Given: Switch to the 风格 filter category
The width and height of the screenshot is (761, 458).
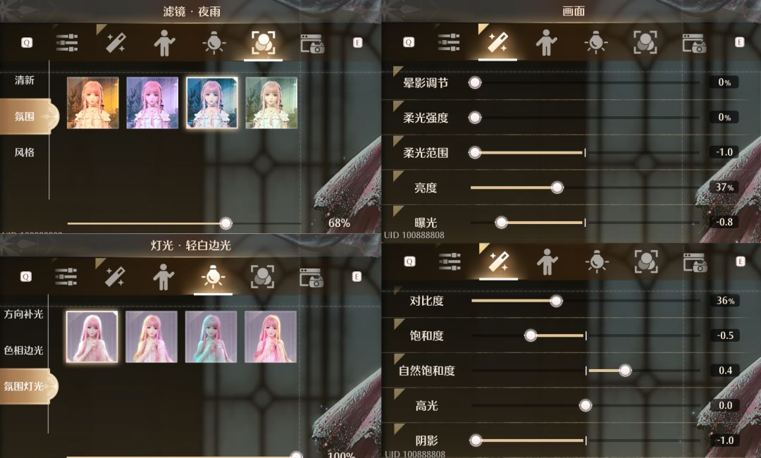Looking at the screenshot, I should click(x=24, y=152).
